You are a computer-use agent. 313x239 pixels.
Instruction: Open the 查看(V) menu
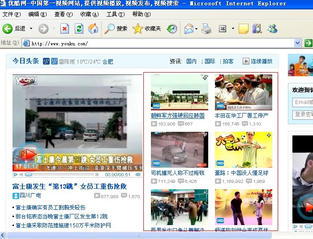64,14
